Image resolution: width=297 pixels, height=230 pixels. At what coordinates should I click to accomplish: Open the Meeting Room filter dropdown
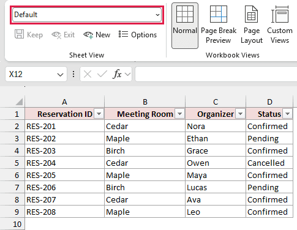(179, 114)
